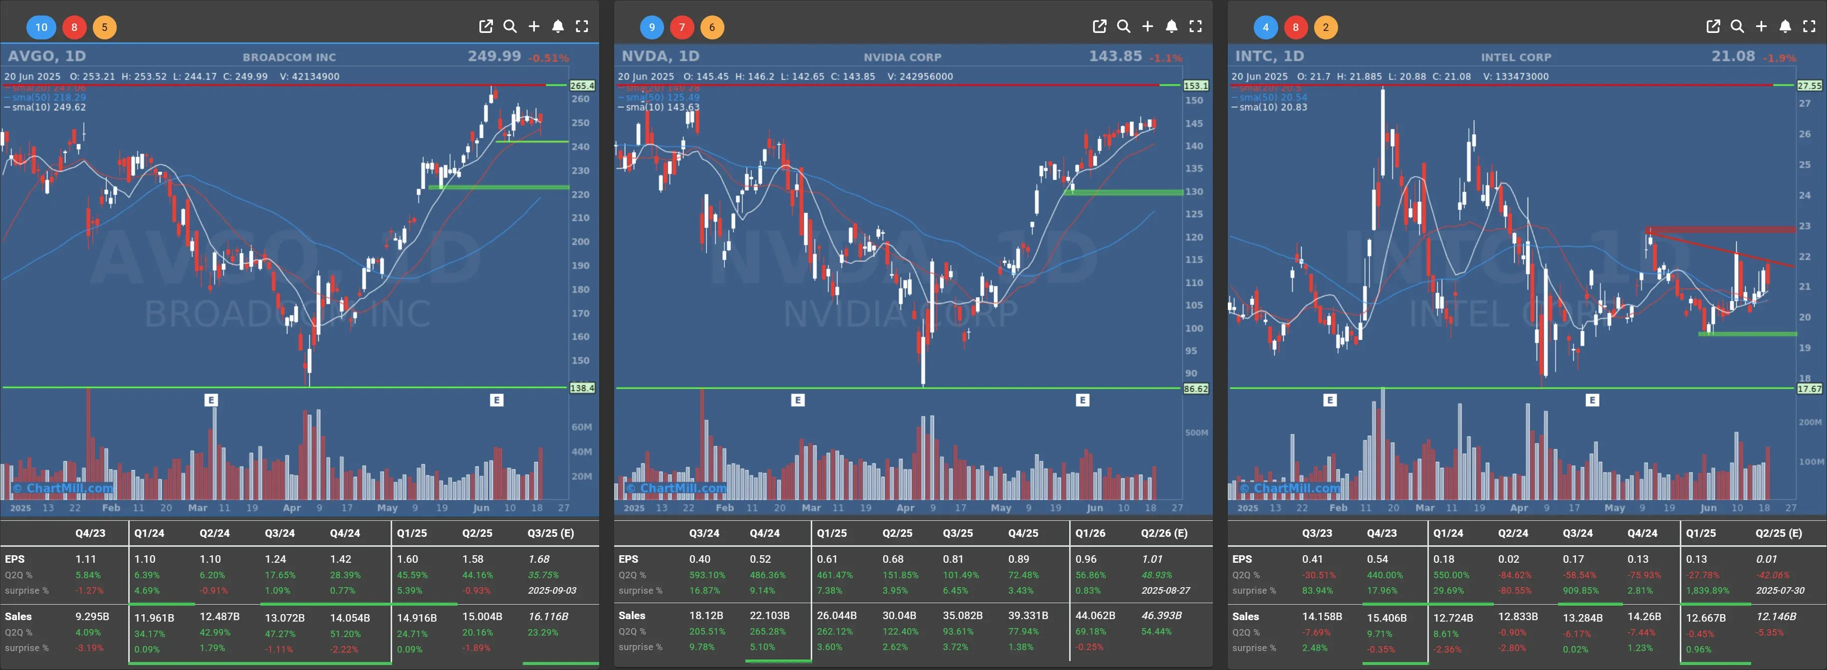Click INTC resistance price label 27.55
Viewport: 1827px width, 670px height.
coord(1809,85)
